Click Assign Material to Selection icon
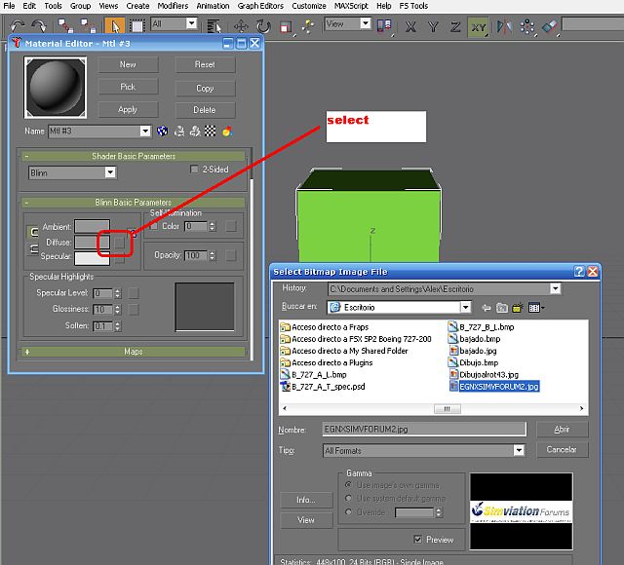This screenshot has width=624, height=565. pyautogui.click(x=179, y=131)
